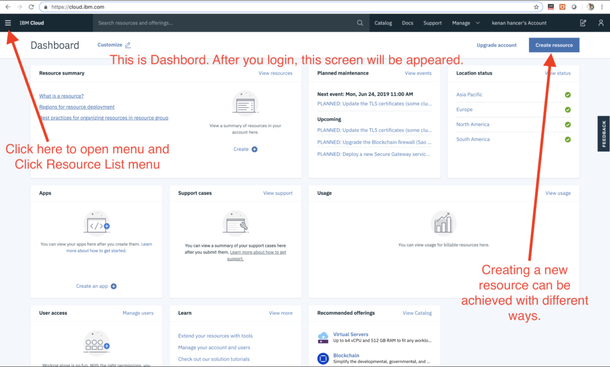Click 'Manage your account and users' link
Viewport: 610px width, 367px height.
coord(214,347)
